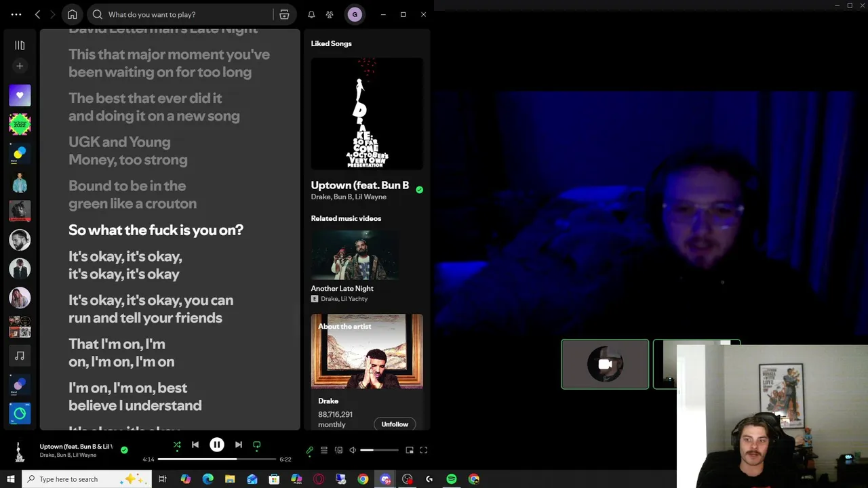This screenshot has width=868, height=488.
Task: Open Connect to a device
Action: point(338,450)
